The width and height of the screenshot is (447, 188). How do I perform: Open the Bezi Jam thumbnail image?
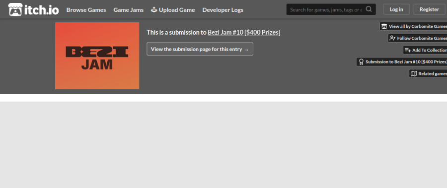point(97,56)
